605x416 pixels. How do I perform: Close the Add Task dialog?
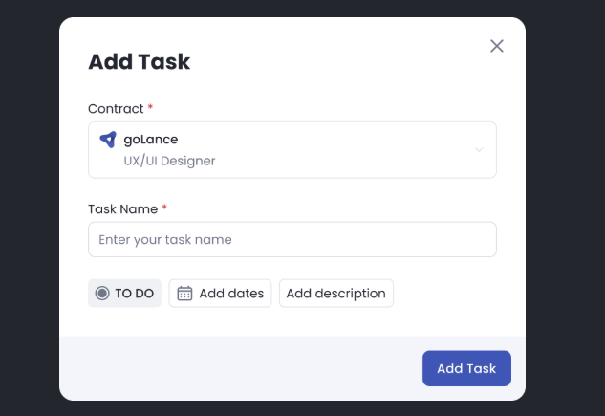(497, 46)
